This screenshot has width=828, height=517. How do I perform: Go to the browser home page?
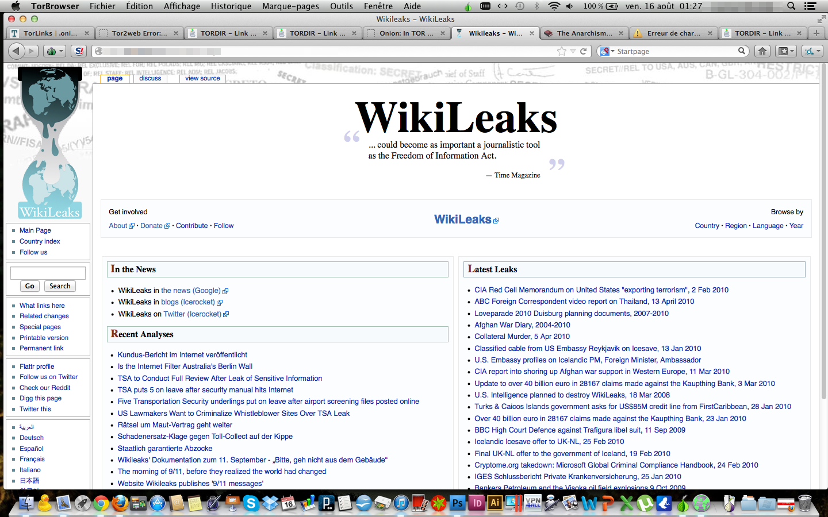[x=762, y=51]
